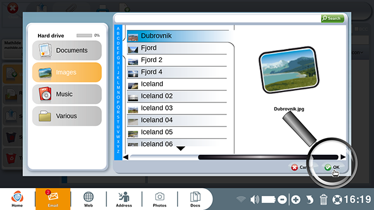
Task: Open the Address book icon
Action: (124, 199)
